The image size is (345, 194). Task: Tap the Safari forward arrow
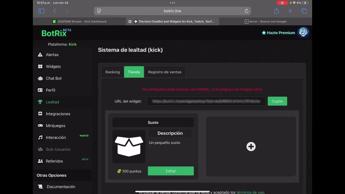pyautogui.click(x=67, y=11)
